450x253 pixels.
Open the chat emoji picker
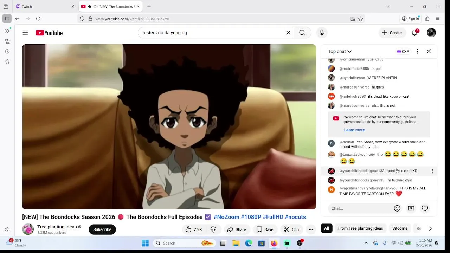coord(397,208)
